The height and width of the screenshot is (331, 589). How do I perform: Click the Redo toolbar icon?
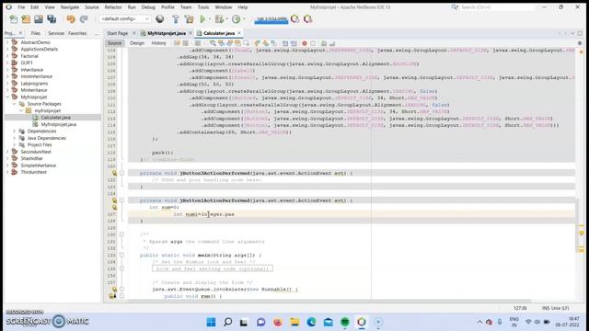pos(84,18)
